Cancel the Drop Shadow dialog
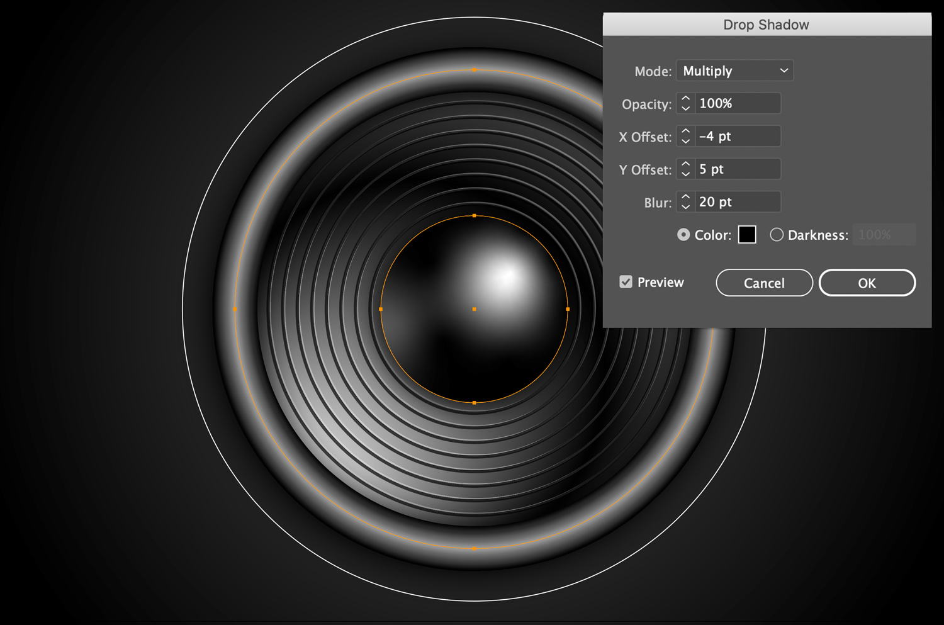Viewport: 944px width, 625px height. click(x=763, y=283)
